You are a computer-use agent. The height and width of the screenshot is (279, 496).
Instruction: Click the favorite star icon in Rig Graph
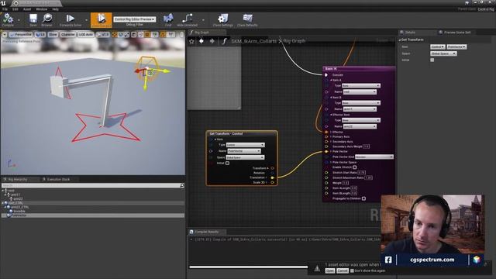(191, 41)
